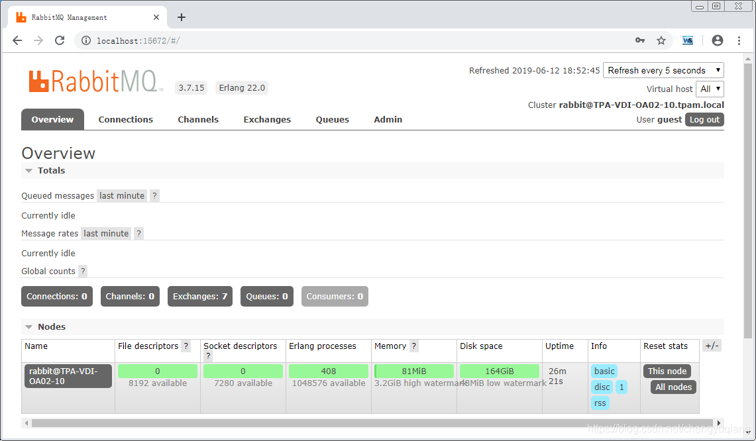Viewport: 756px width, 441px height.
Task: Click the File descriptors help mark
Action: click(186, 346)
